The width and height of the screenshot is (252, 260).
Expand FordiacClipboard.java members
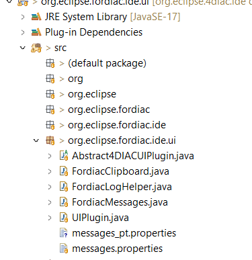(50, 171)
